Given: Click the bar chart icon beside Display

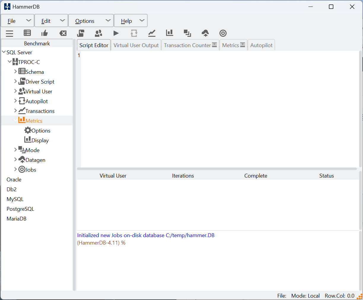Looking at the screenshot, I should tap(28, 140).
